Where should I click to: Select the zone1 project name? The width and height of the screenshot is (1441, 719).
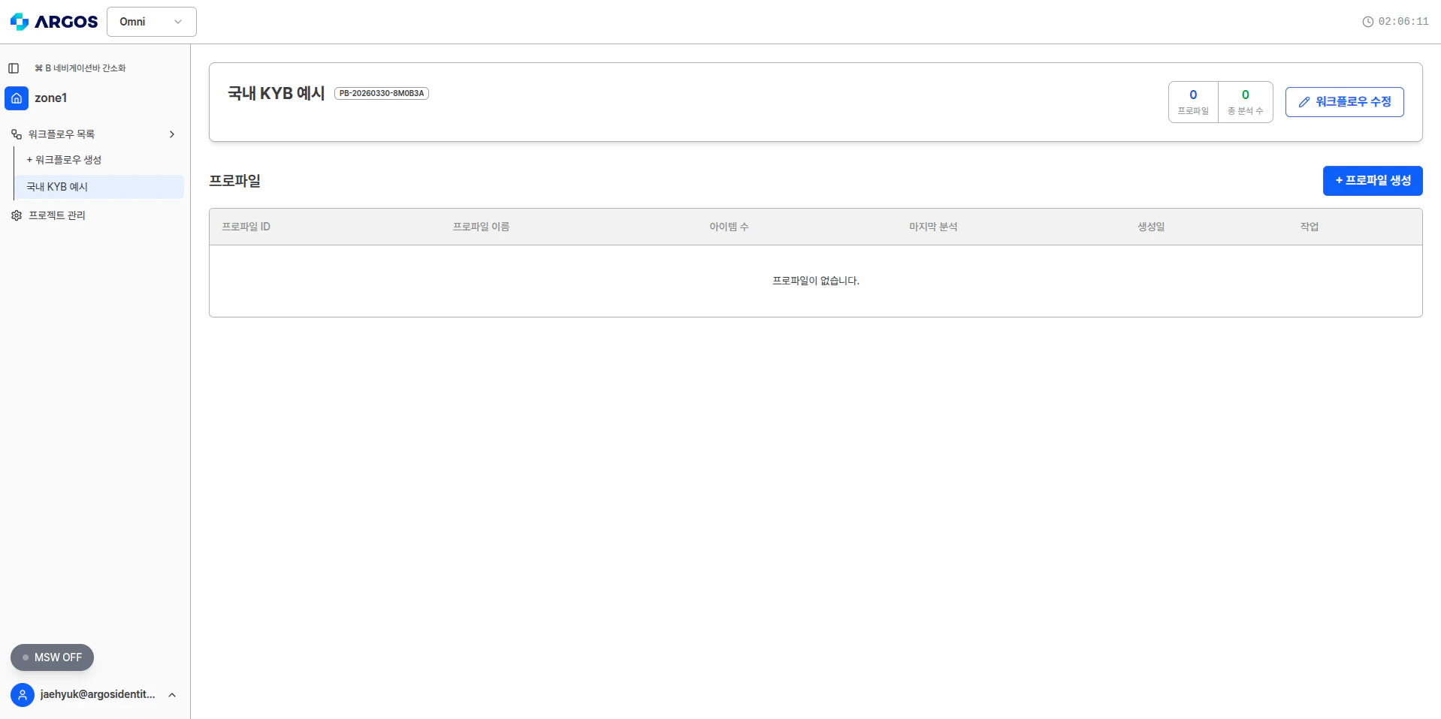pyautogui.click(x=51, y=98)
